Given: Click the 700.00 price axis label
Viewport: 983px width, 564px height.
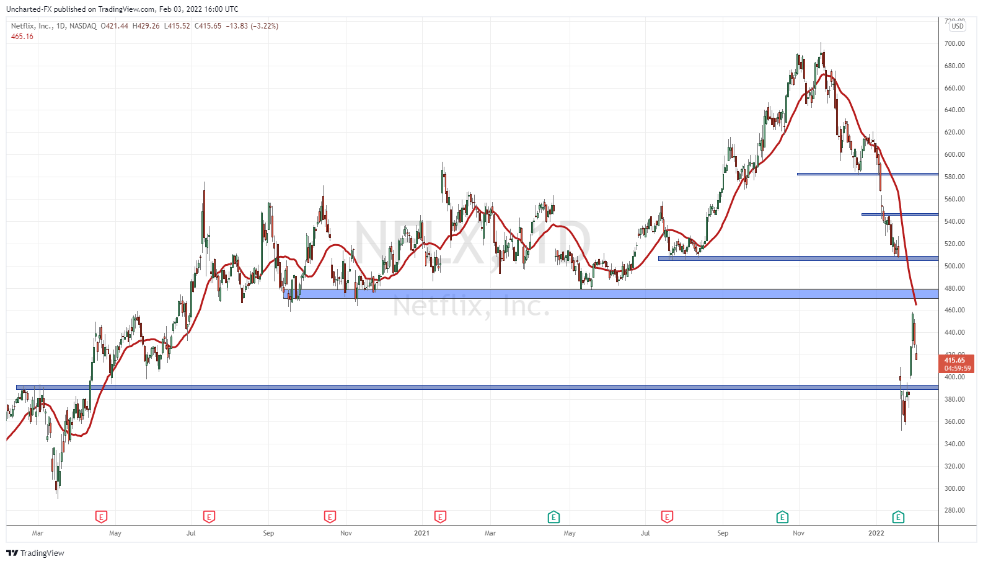Looking at the screenshot, I should click(x=954, y=43).
